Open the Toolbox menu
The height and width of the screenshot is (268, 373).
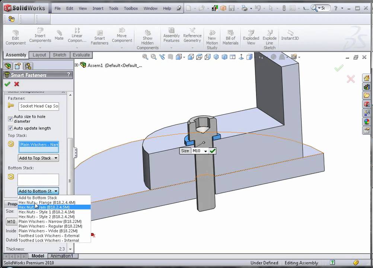131,8
